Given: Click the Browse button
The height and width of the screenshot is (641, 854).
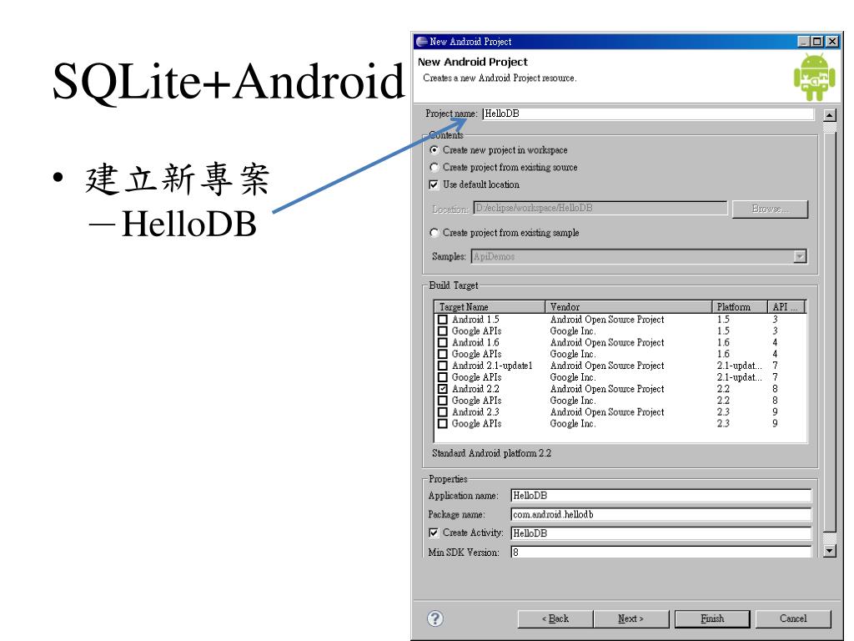Looking at the screenshot, I should coord(770,209).
